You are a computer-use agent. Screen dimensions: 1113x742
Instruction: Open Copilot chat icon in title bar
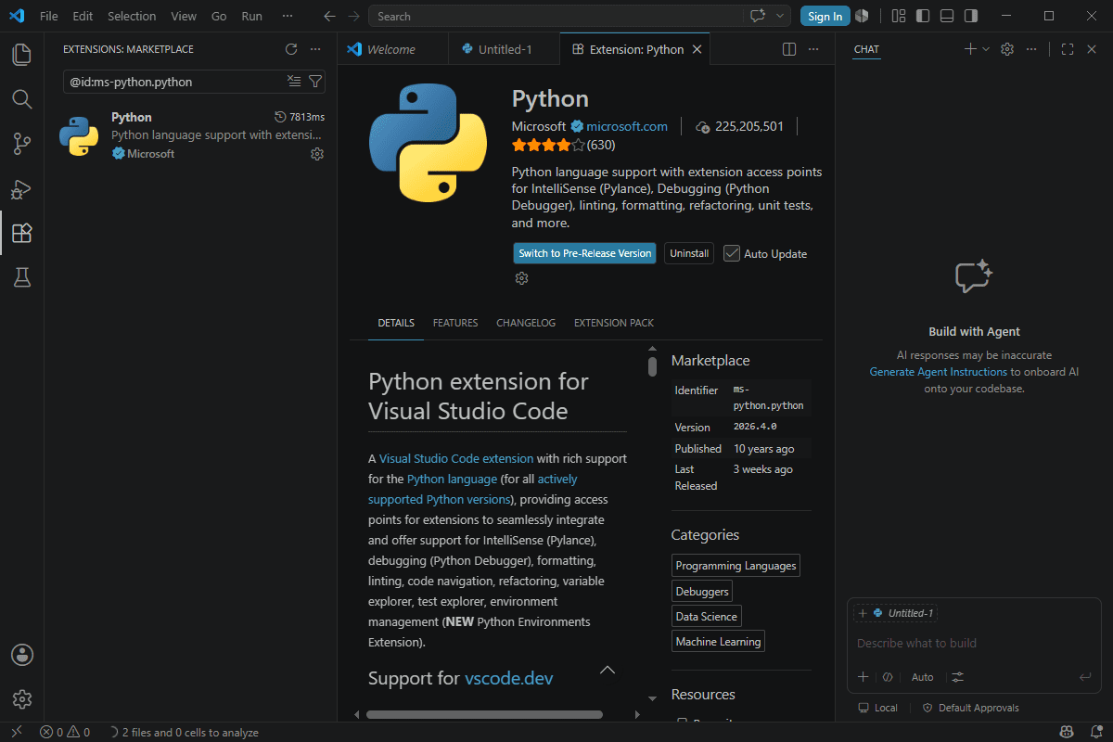coord(758,16)
